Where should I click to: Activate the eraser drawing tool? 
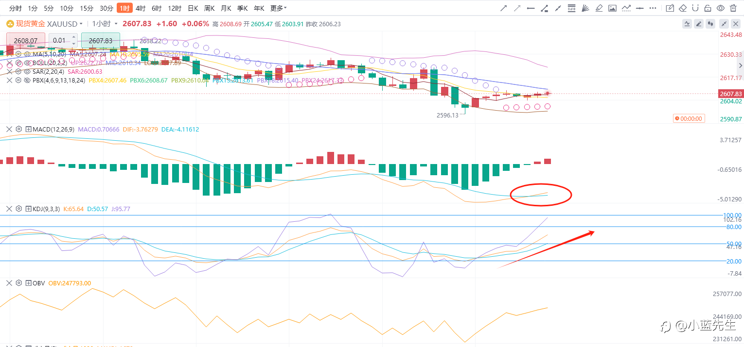[x=683, y=8]
